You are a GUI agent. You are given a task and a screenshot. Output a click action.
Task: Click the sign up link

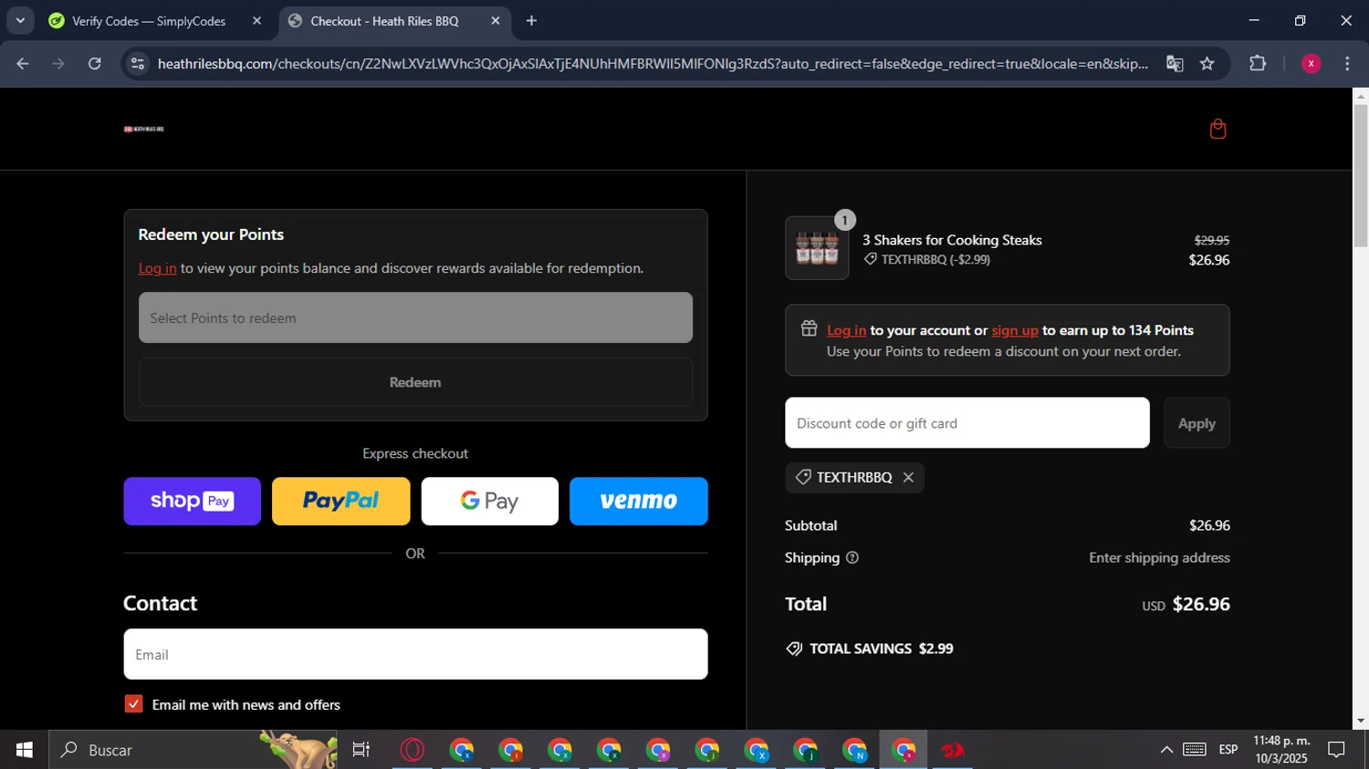[x=1015, y=330]
